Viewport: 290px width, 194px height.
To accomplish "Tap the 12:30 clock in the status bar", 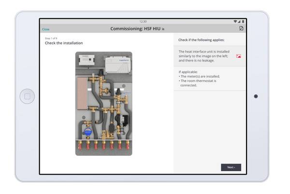I will click(143, 21).
